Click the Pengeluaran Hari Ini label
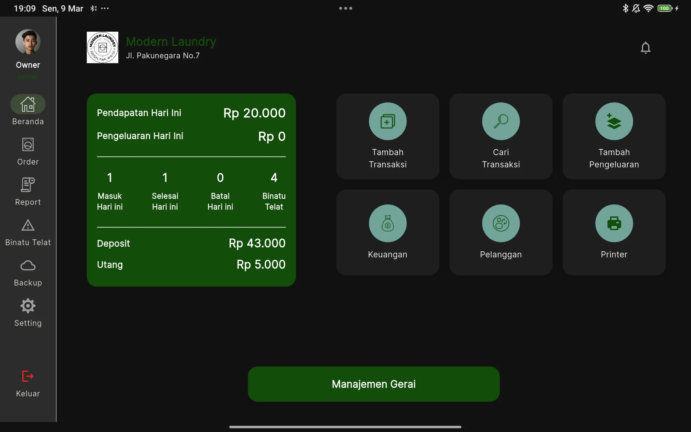This screenshot has width=691, height=432. click(140, 136)
